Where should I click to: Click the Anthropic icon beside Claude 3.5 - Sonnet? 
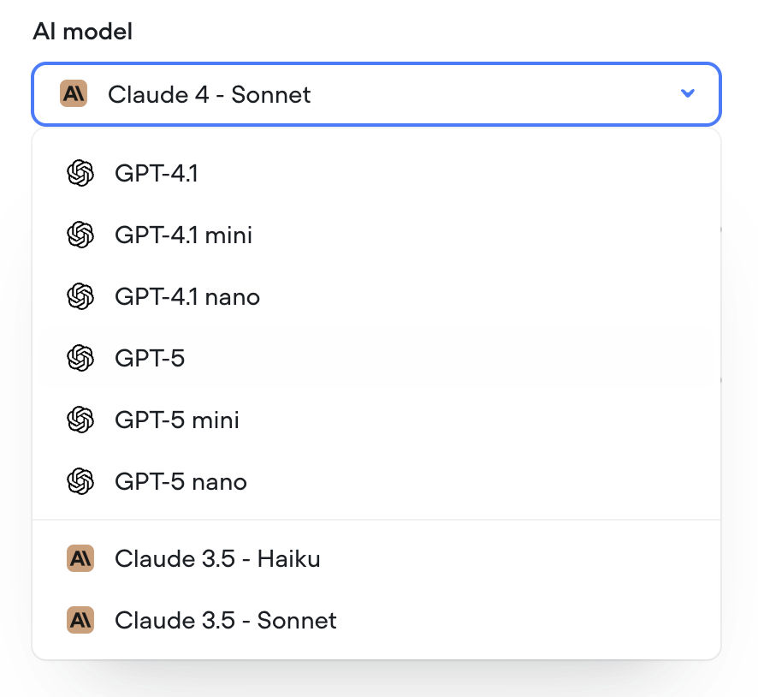point(80,620)
